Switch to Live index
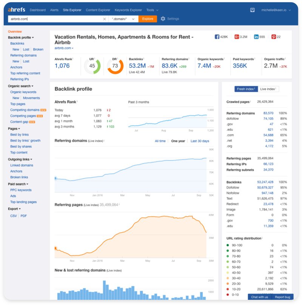Image resolution: width=302 pixels, height=305 pixels. click(x=268, y=89)
